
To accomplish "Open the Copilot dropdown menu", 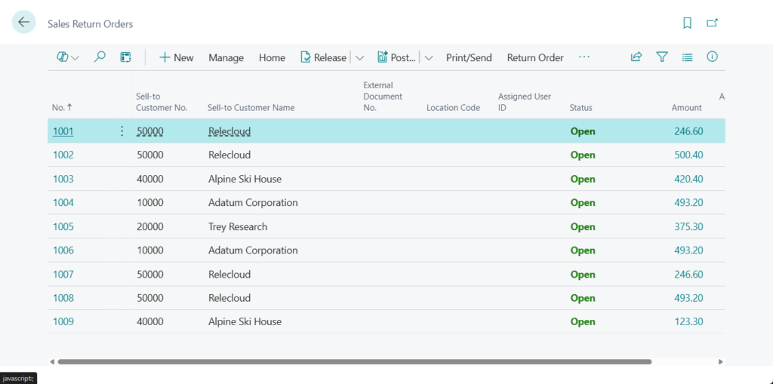I will (68, 57).
